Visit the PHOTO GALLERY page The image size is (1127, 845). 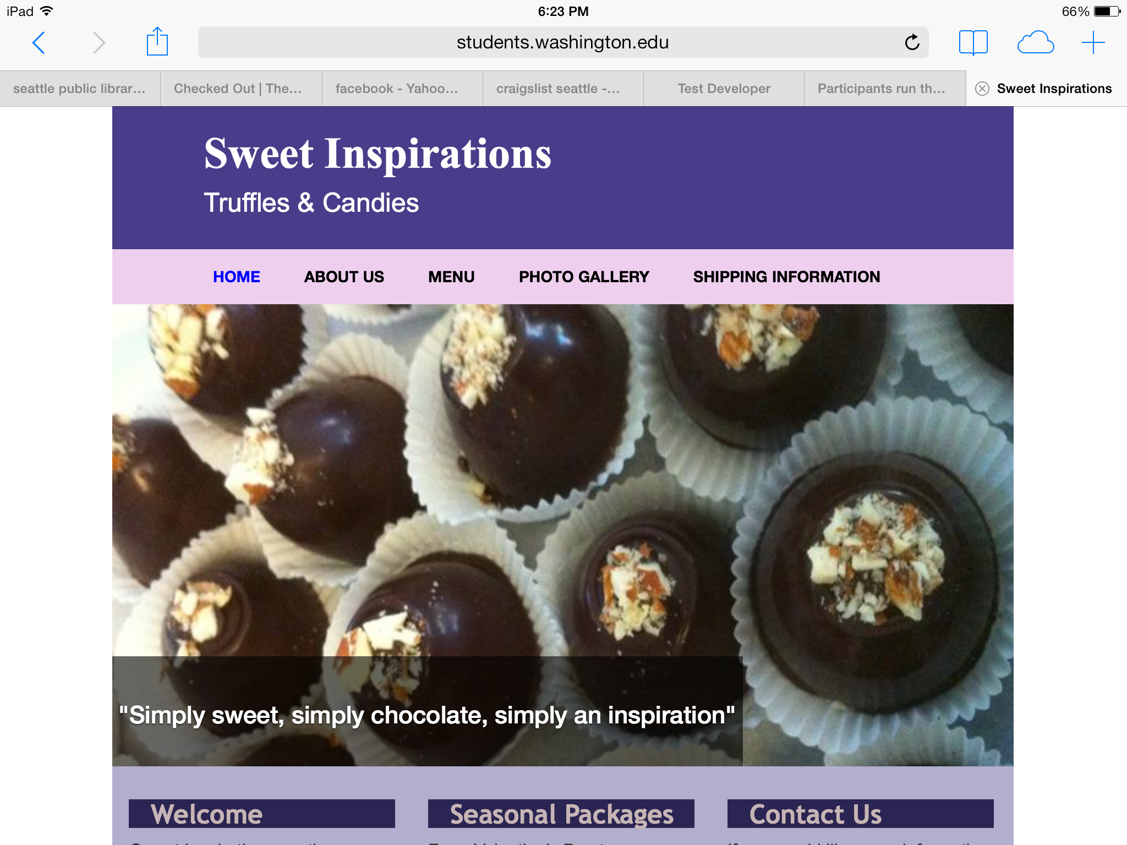coord(584,277)
